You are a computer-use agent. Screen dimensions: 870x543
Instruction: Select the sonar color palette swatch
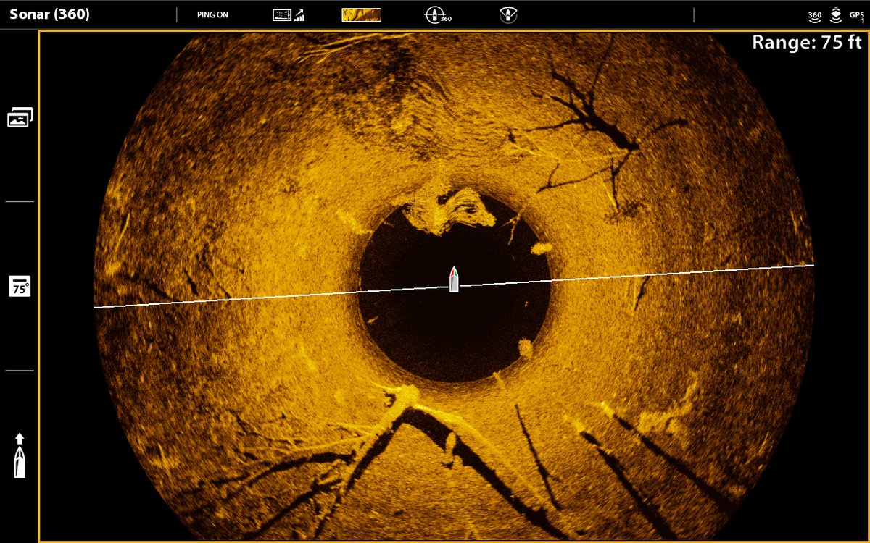click(x=360, y=14)
